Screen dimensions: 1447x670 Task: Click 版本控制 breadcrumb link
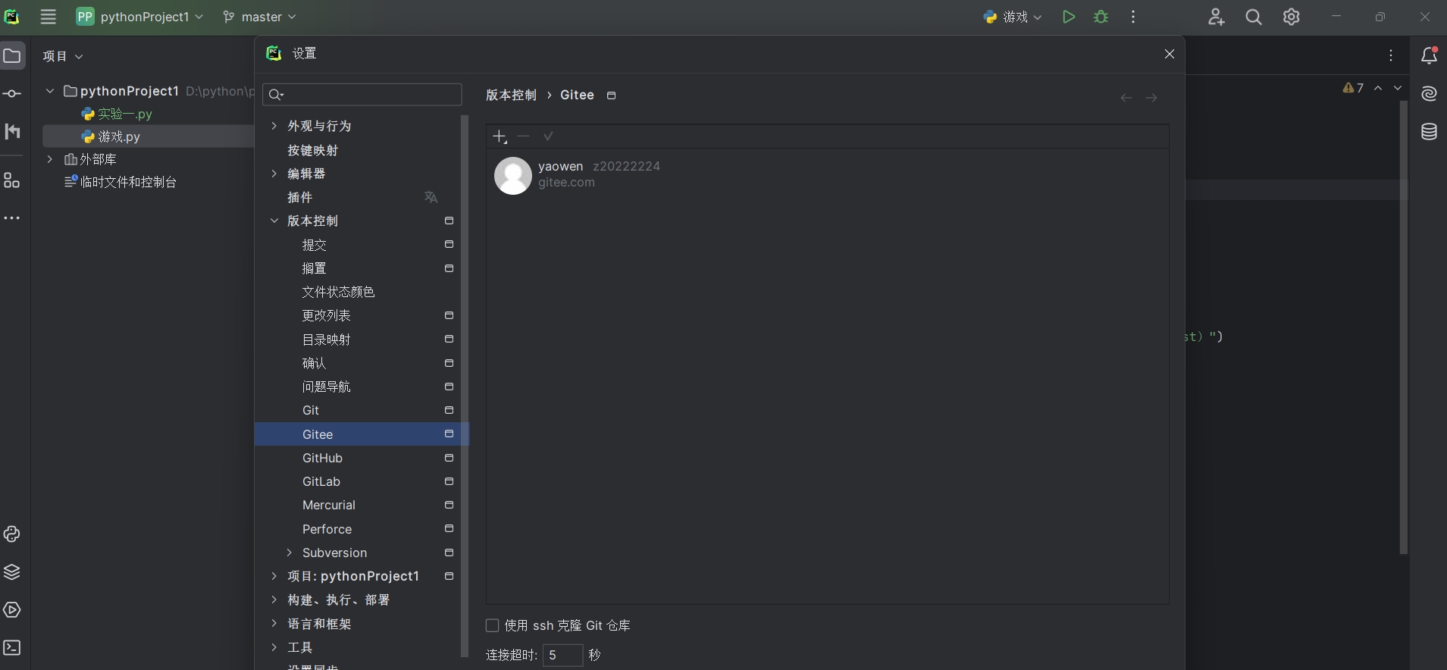(x=511, y=95)
